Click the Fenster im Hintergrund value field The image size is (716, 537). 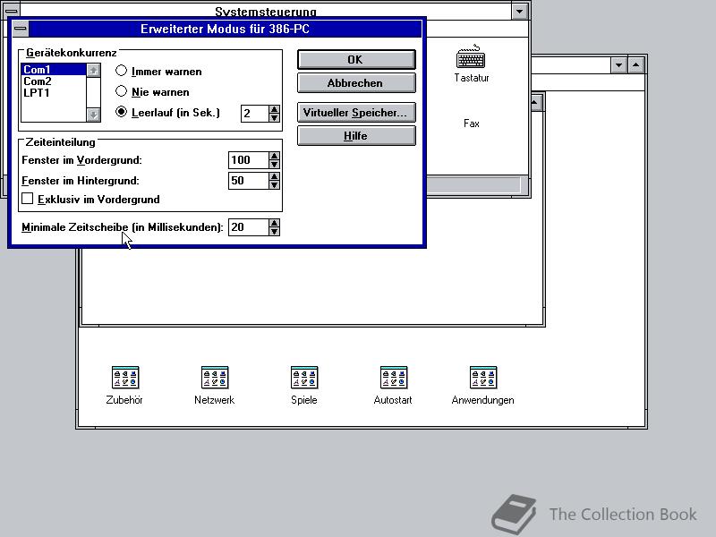tap(249, 181)
